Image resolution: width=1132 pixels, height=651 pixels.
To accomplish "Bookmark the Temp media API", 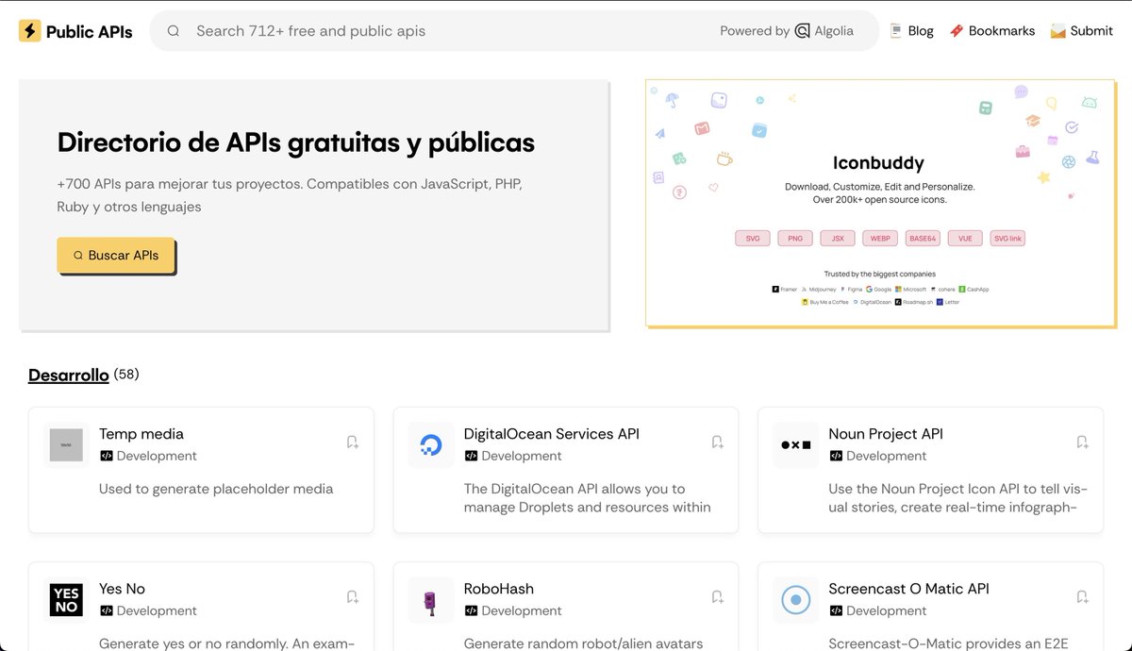I will click(352, 441).
